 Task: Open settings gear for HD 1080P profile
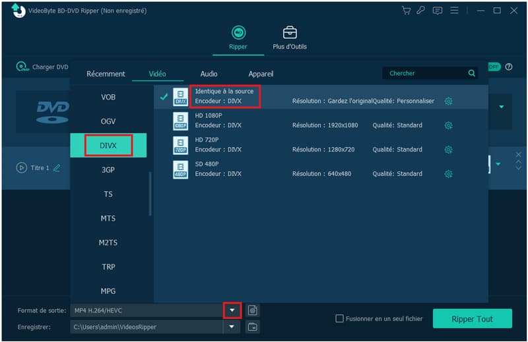(x=449, y=125)
